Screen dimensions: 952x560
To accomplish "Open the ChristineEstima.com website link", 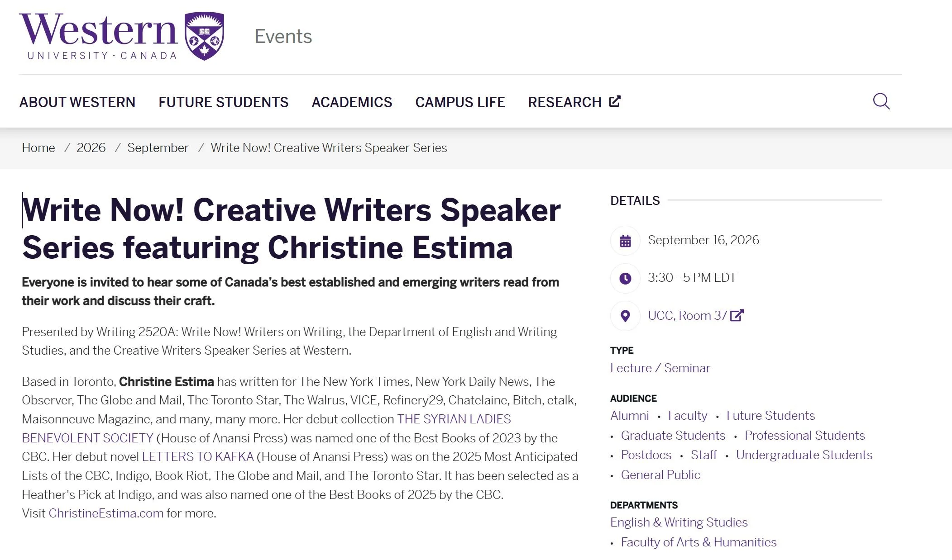I will 106,513.
